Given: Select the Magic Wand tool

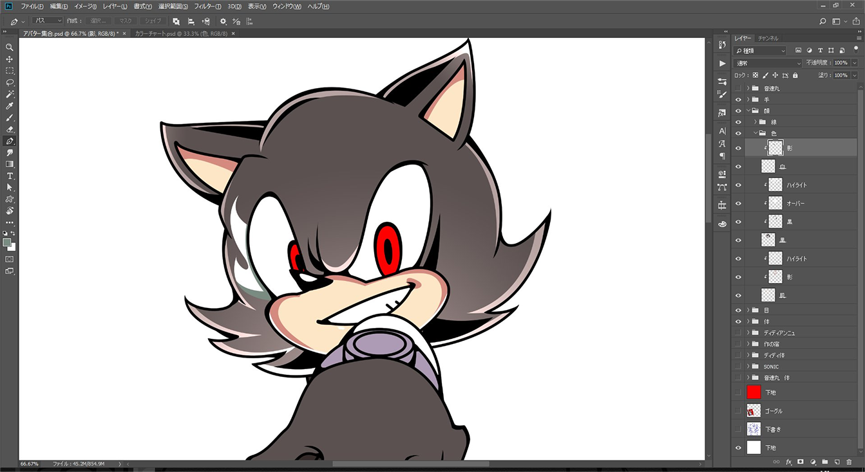Looking at the screenshot, I should [10, 95].
